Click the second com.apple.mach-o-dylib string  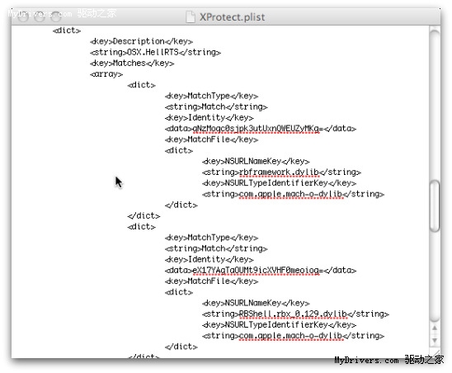coord(291,336)
